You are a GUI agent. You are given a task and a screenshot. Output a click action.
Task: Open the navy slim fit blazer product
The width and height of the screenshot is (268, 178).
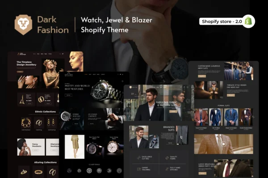coord(216,117)
